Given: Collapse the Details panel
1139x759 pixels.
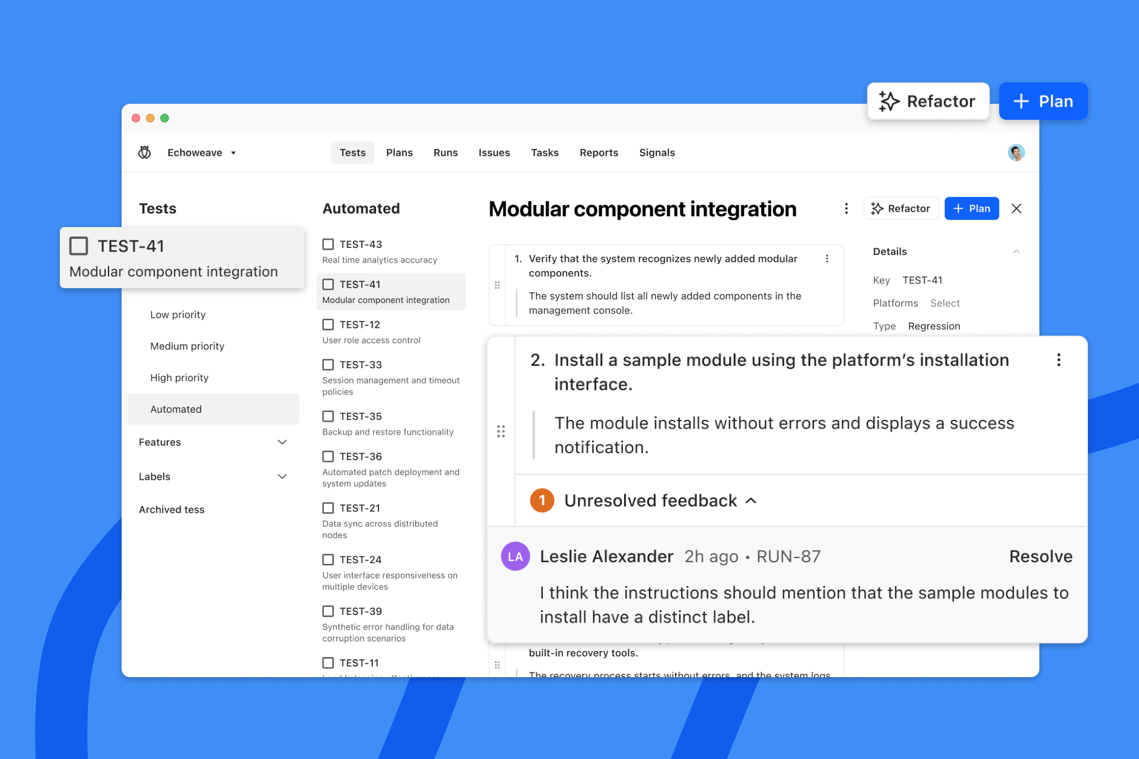Looking at the screenshot, I should pyautogui.click(x=1017, y=251).
